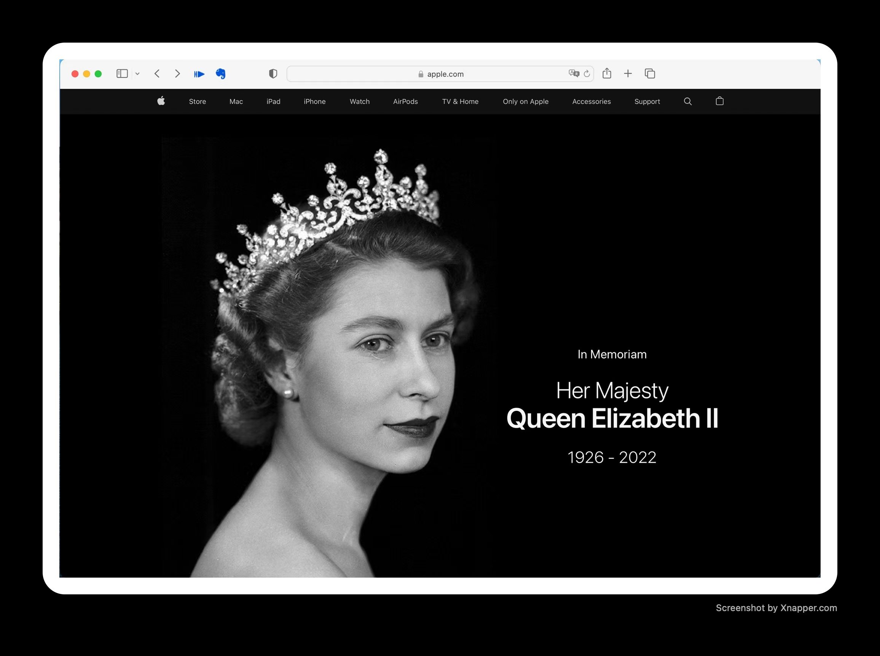Open a new tab with plus icon

(628, 73)
